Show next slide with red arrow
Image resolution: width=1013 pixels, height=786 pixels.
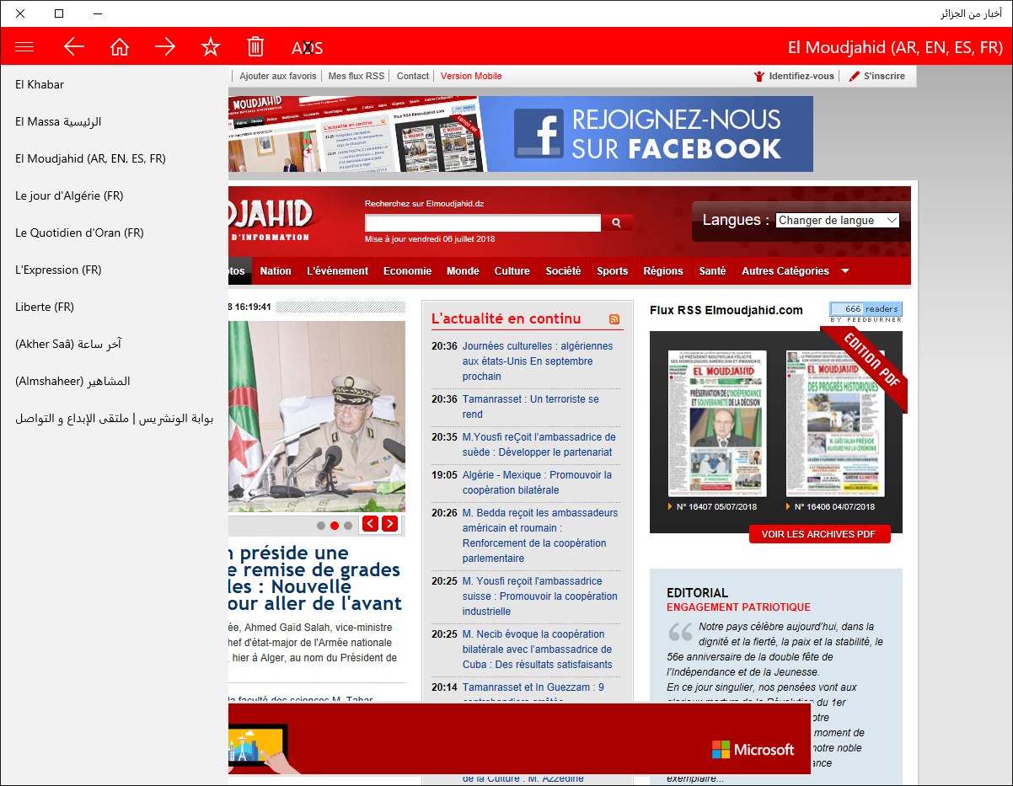pos(389,524)
